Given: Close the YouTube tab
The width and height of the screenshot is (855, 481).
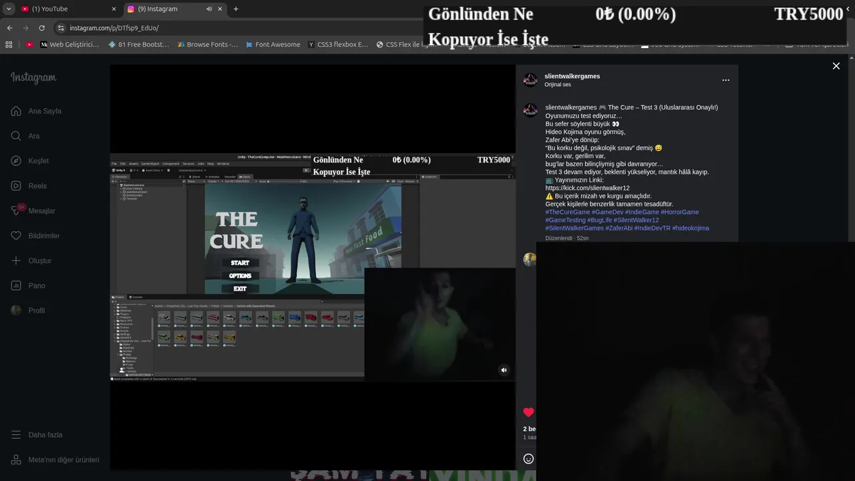Looking at the screenshot, I should [x=114, y=9].
